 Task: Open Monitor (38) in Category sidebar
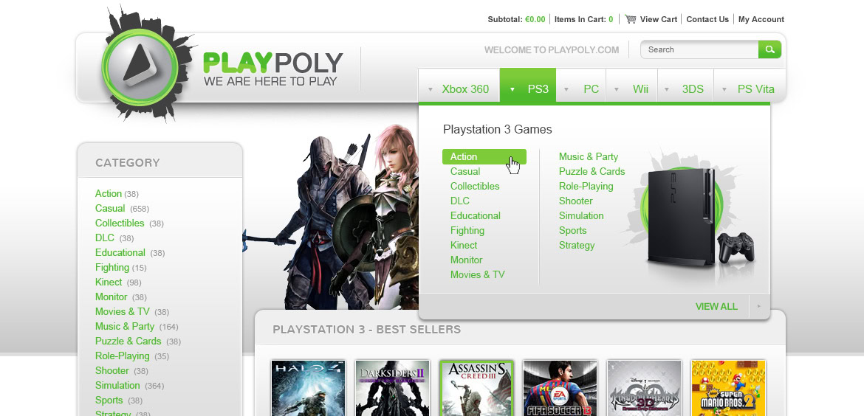point(121,297)
